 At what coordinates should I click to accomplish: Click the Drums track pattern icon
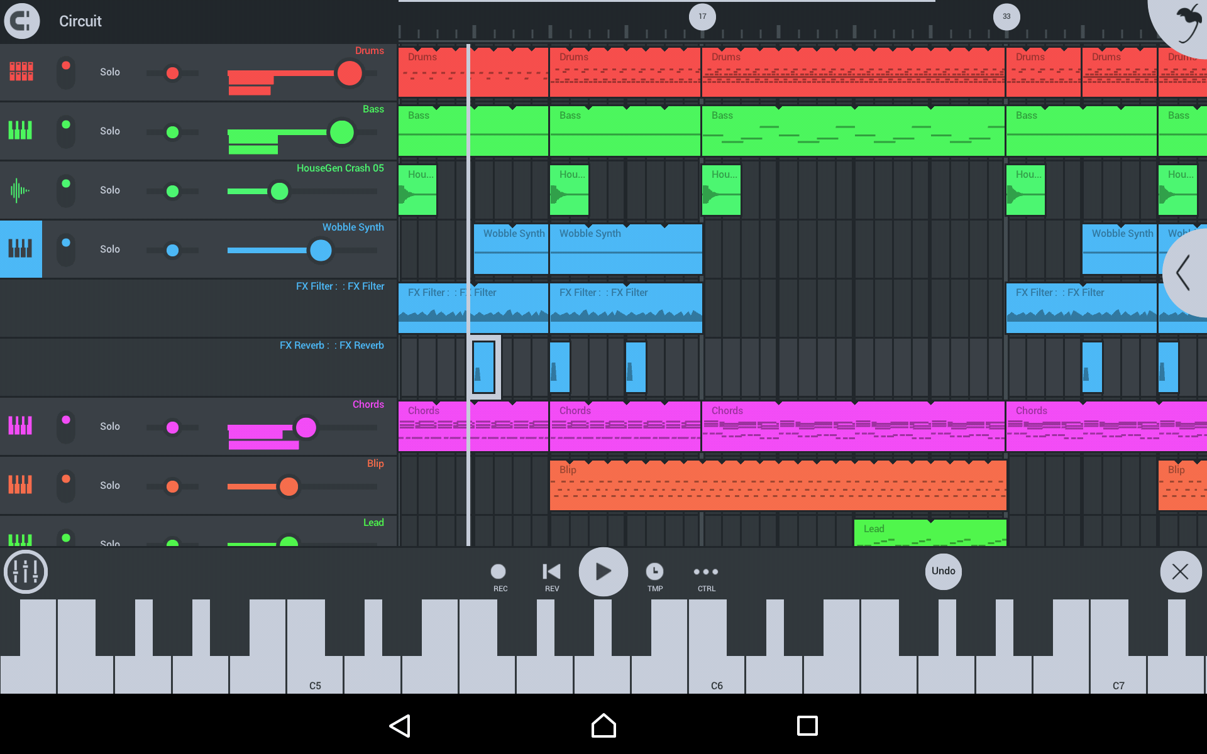[21, 71]
